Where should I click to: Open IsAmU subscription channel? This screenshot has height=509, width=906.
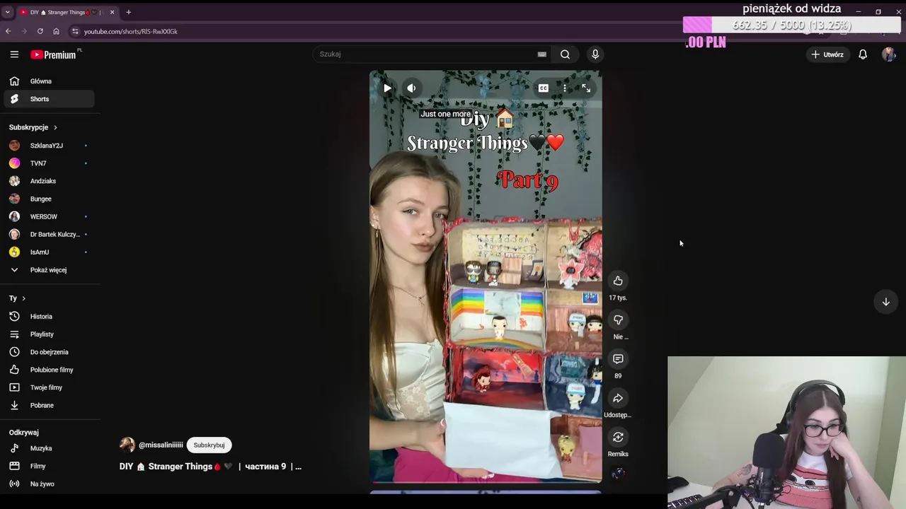point(49,252)
